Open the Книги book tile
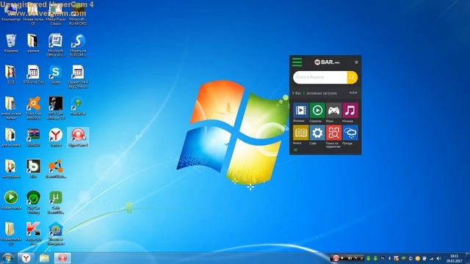 click(300, 133)
